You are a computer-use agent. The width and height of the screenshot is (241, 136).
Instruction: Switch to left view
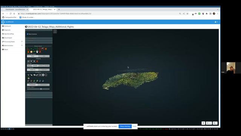[x=28, y=80]
